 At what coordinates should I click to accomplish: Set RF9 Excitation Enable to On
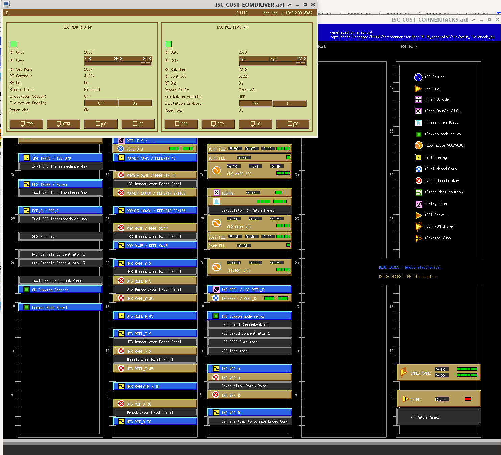[x=135, y=103]
